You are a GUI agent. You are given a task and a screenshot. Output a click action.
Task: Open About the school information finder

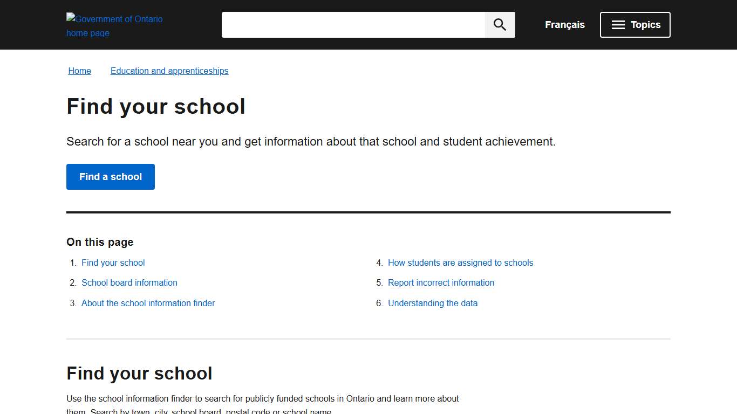pos(148,303)
